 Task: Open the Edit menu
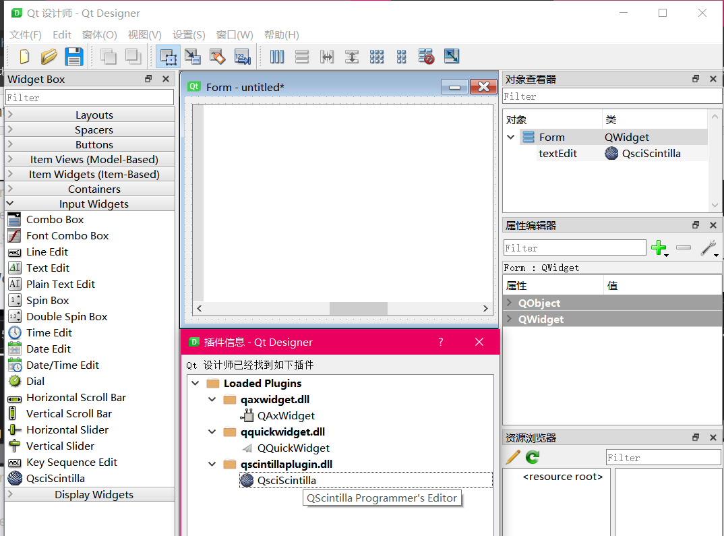click(x=62, y=35)
